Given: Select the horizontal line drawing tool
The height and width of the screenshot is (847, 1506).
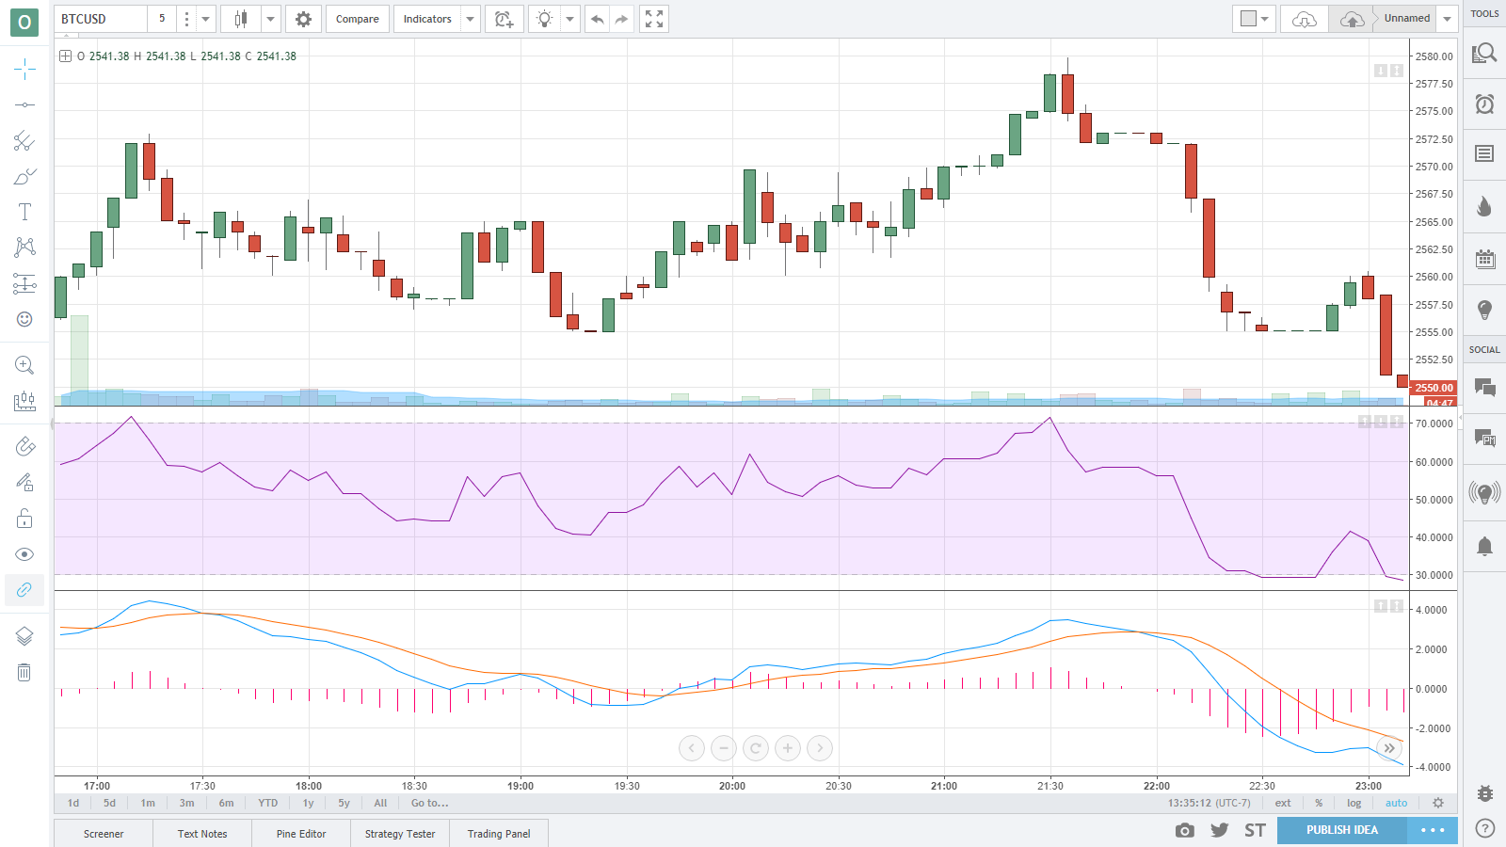Looking at the screenshot, I should click(x=24, y=104).
